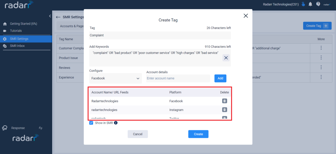This screenshot has height=154, width=336.
Task: Click the Add account button
Action: pyautogui.click(x=220, y=78)
